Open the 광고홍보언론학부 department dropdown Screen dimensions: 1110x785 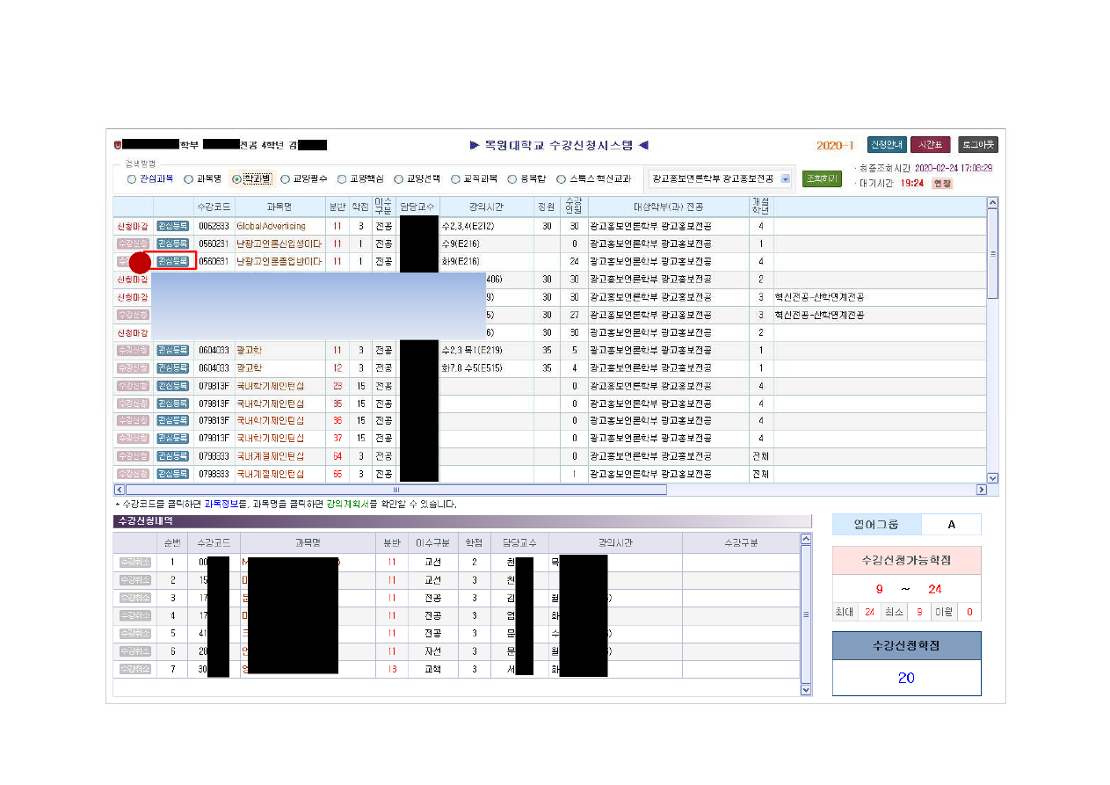coord(785,179)
